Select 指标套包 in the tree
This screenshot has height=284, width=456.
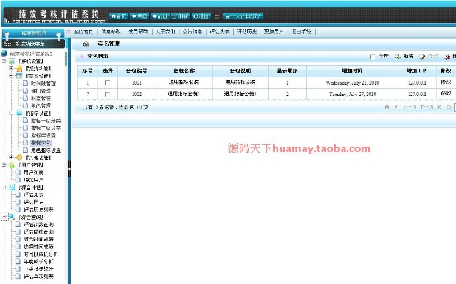(x=41, y=143)
